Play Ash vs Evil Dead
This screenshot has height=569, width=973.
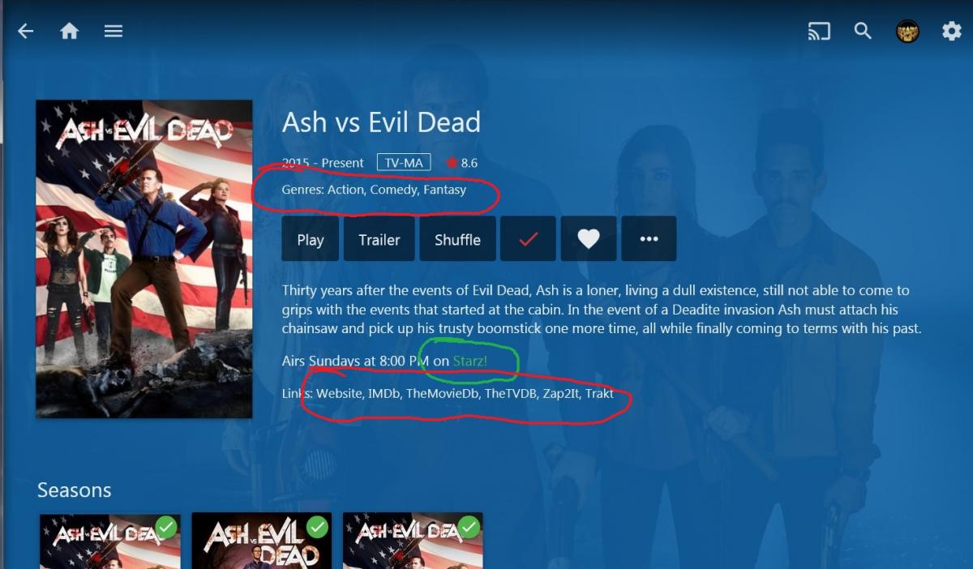coord(311,239)
